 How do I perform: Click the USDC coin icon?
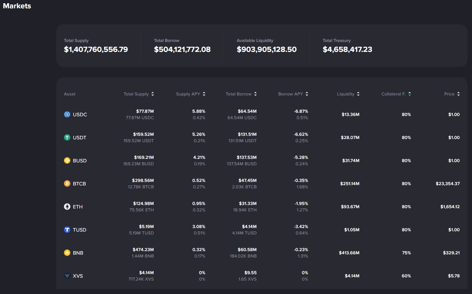67,114
